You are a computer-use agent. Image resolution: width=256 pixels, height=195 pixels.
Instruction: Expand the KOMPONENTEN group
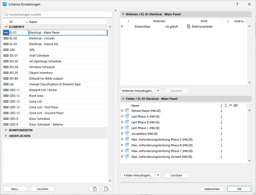(x=6, y=130)
